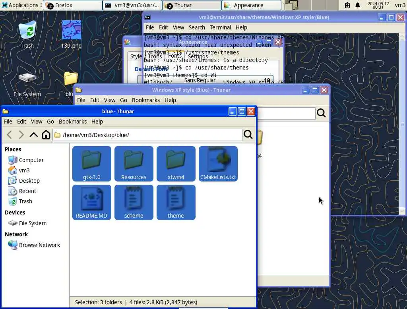
Task: Open vm3 user menu in panel
Action: point(400,5)
